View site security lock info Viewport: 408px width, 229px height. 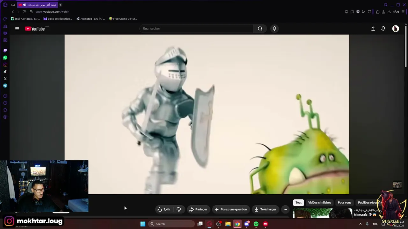[31, 12]
